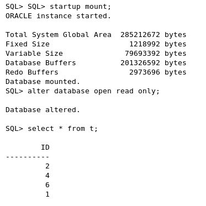Viewport: 206px width, 206px height.
Task: Click 'Database altered.' message
Action: 43,110
